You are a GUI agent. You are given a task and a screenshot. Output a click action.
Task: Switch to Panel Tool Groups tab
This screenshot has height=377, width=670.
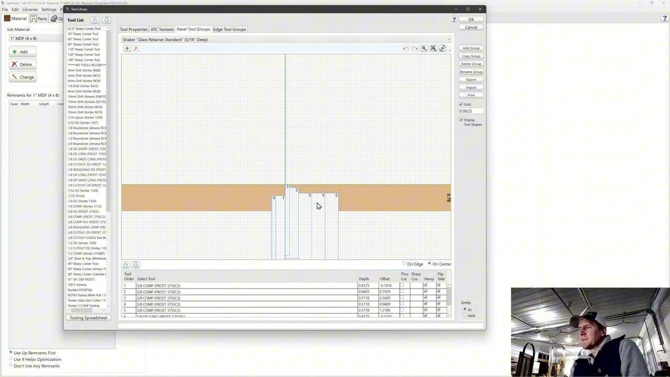pyautogui.click(x=193, y=29)
